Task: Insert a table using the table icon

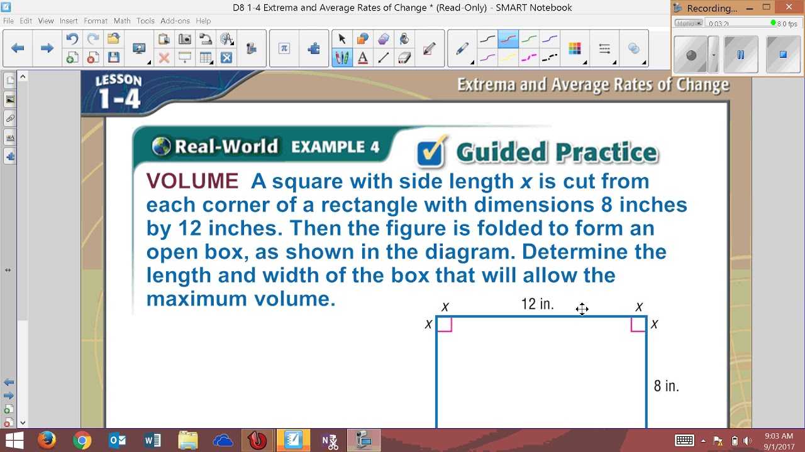Action: point(206,58)
